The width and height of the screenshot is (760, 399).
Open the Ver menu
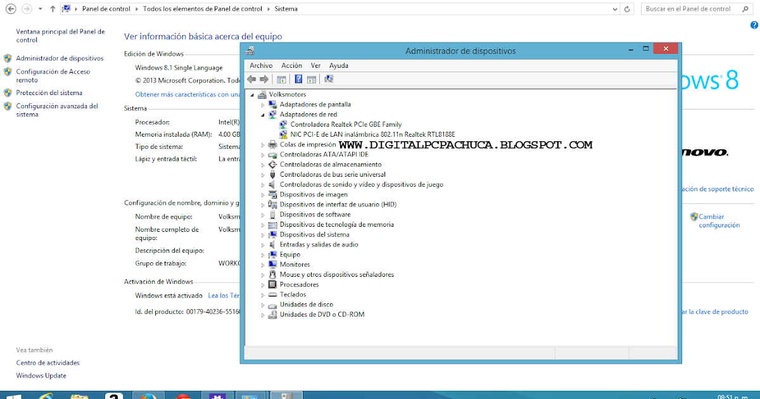point(316,65)
